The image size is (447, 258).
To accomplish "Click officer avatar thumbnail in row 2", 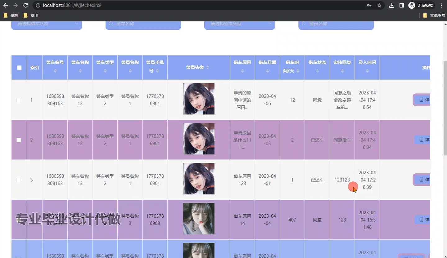I will coord(199,139).
